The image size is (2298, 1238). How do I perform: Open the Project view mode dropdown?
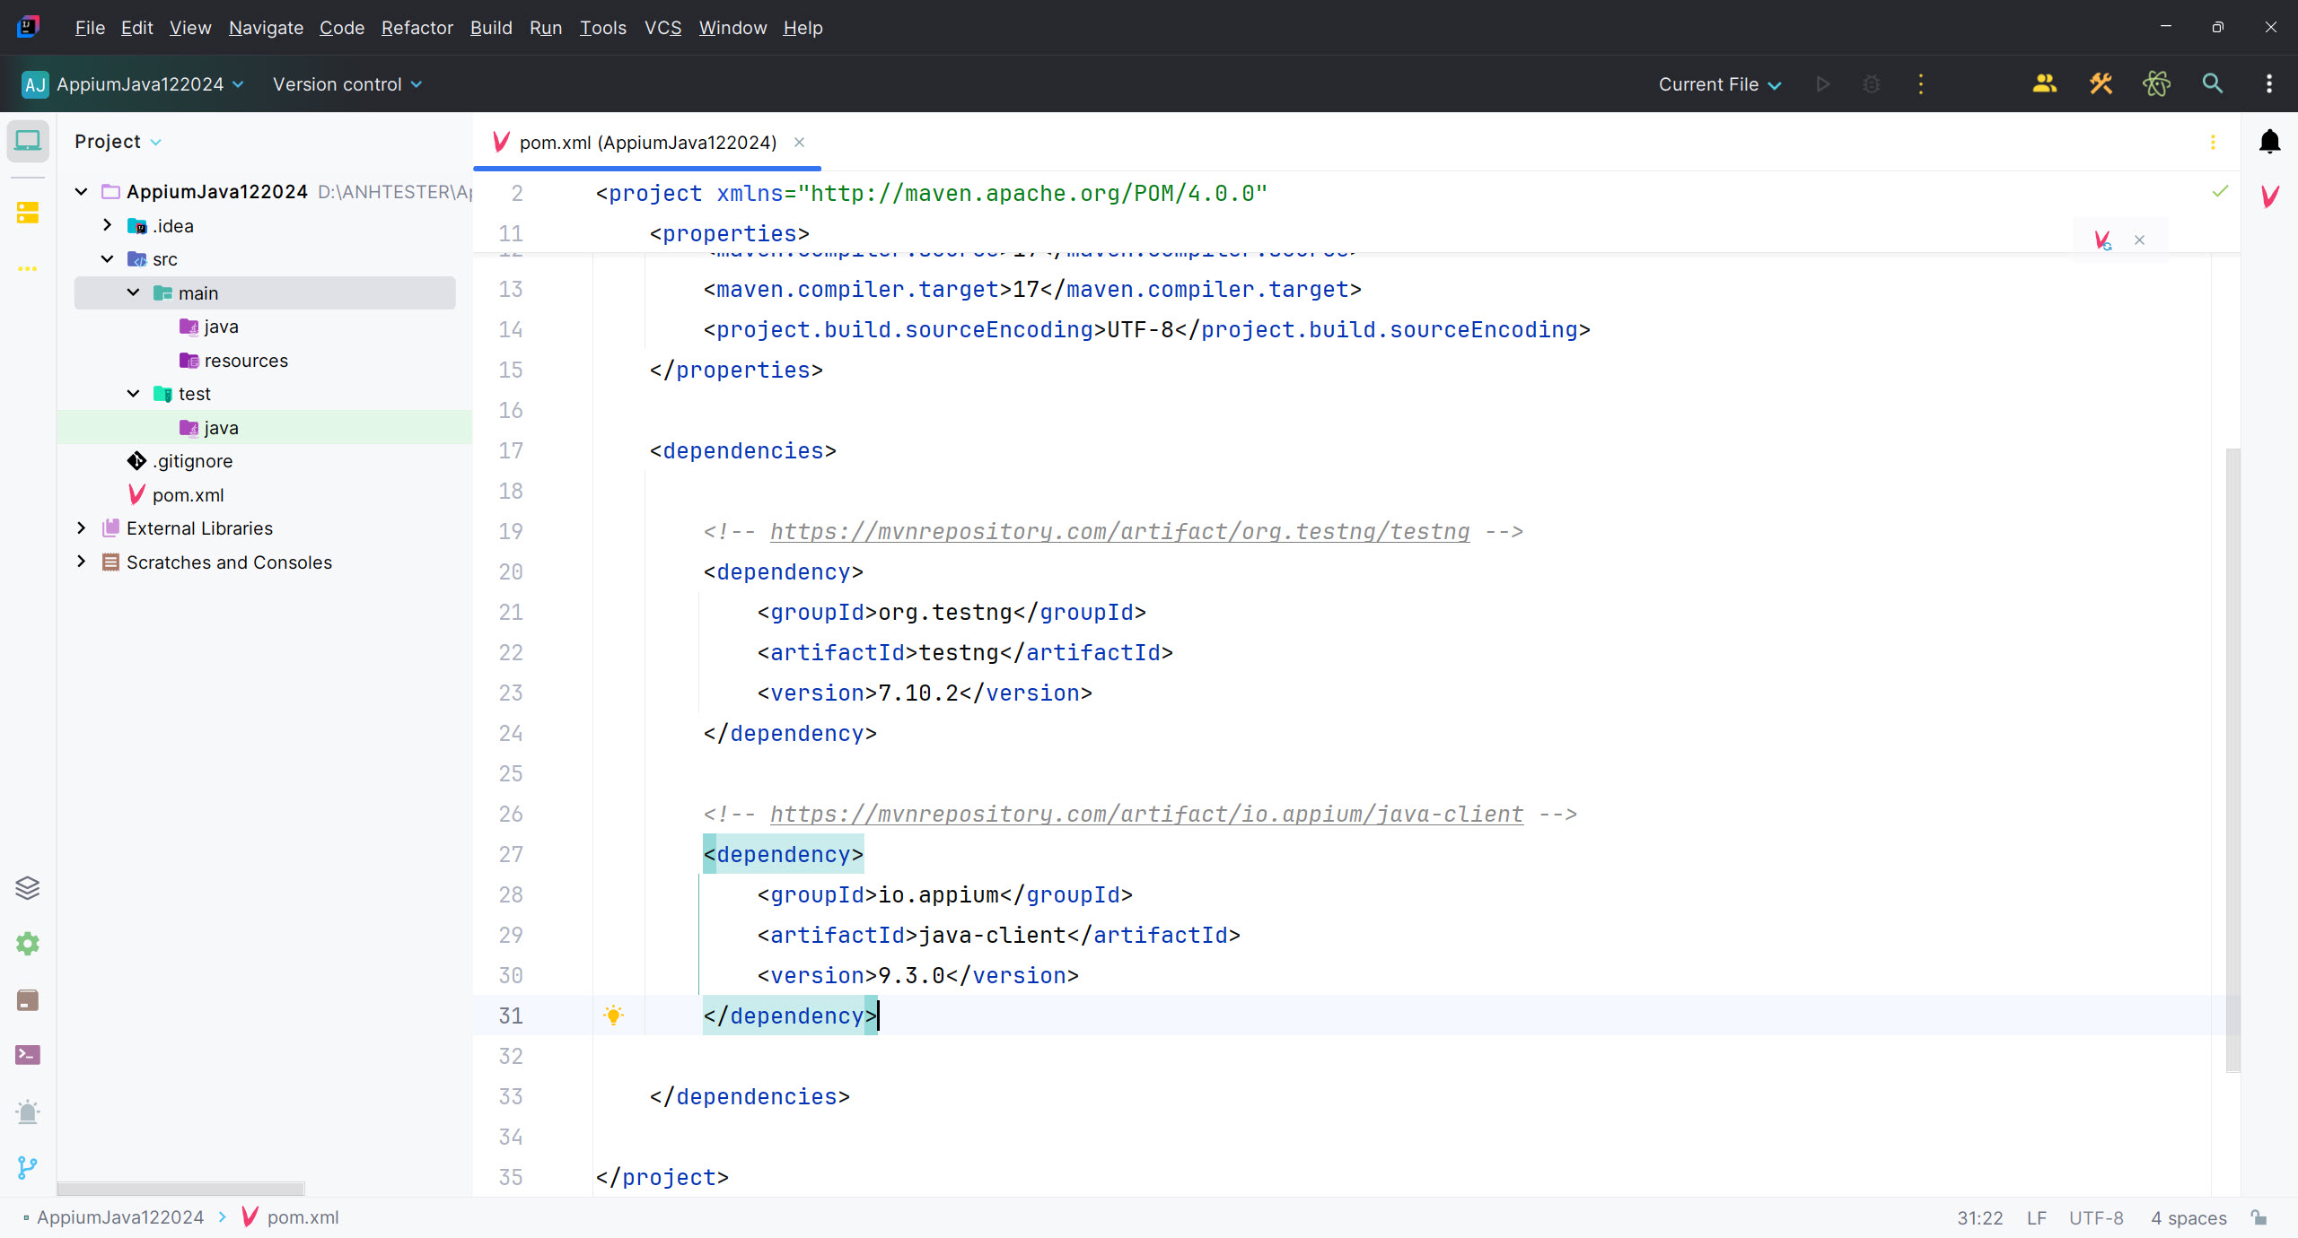pyautogui.click(x=118, y=142)
